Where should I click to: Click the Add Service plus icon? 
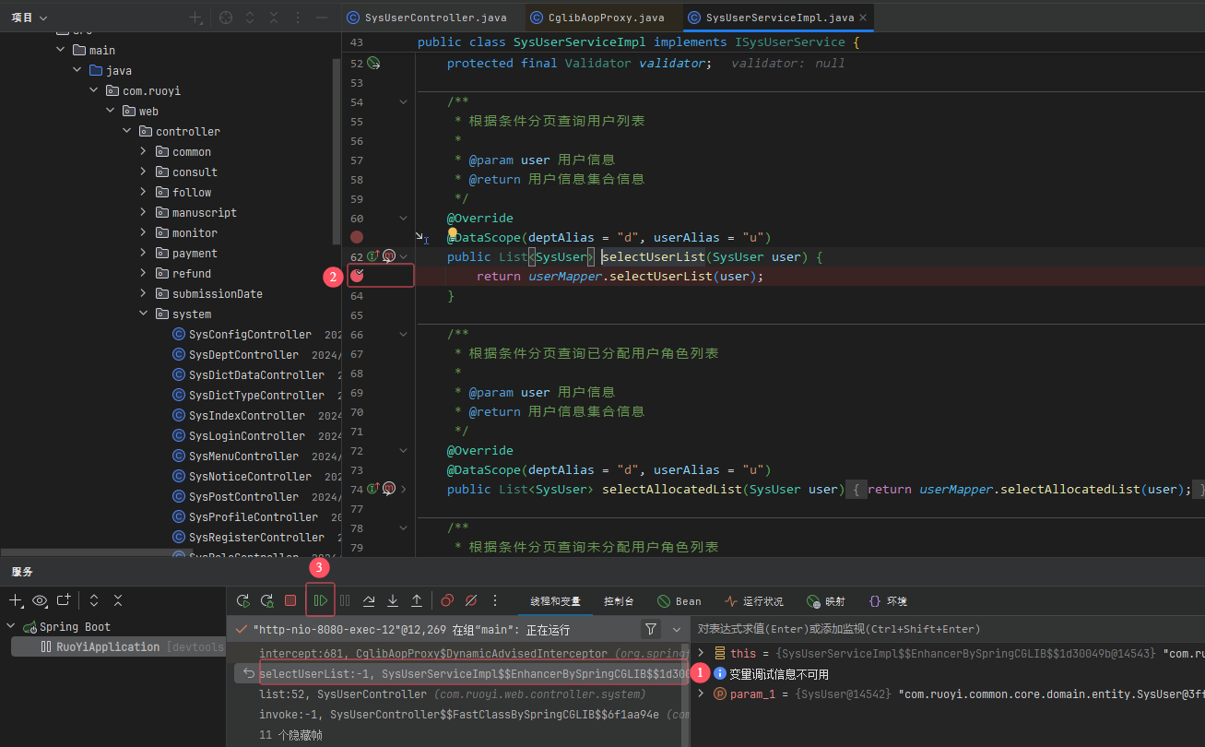point(16,600)
